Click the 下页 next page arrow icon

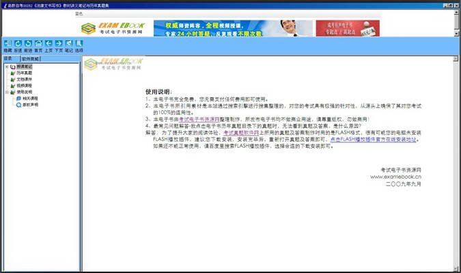(x=59, y=44)
